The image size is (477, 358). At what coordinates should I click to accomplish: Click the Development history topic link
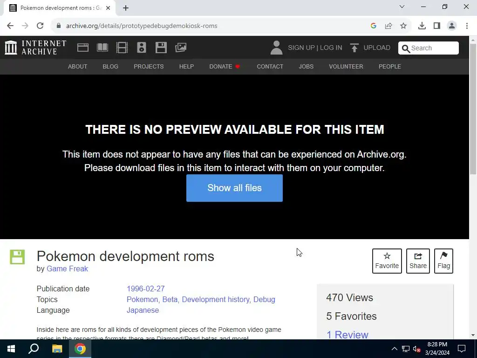point(216,299)
